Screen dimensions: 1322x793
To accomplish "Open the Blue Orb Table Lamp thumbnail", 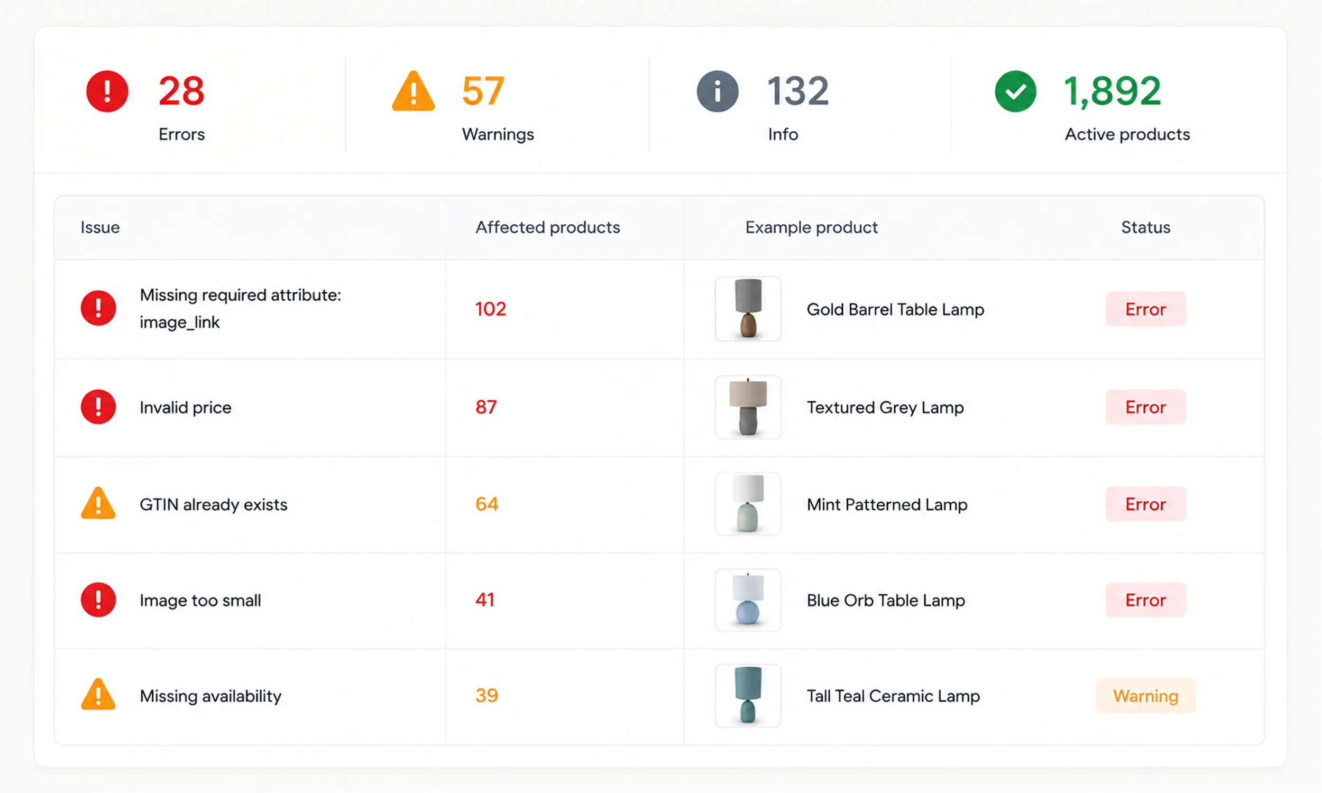I will click(748, 600).
